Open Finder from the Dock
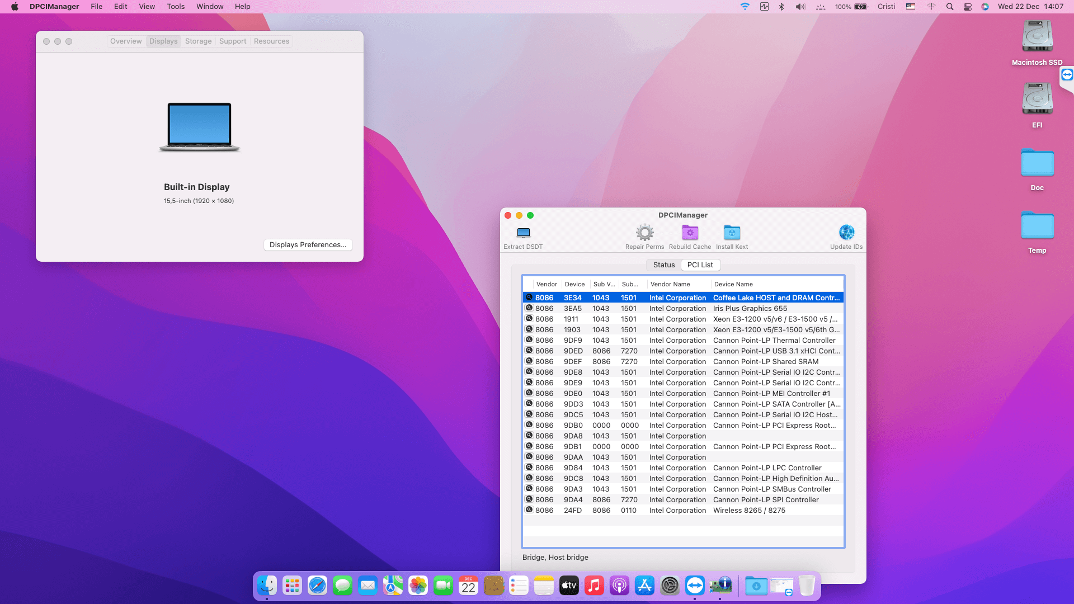The image size is (1074, 604). pyautogui.click(x=267, y=586)
